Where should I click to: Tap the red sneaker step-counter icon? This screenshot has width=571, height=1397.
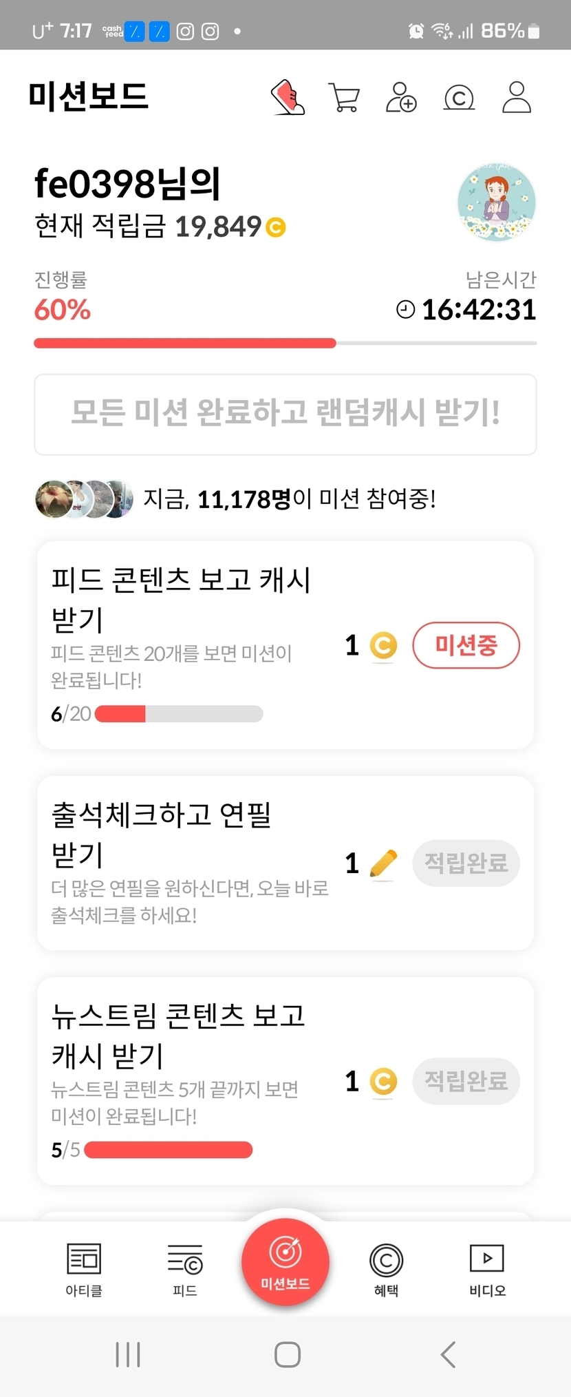(x=288, y=97)
